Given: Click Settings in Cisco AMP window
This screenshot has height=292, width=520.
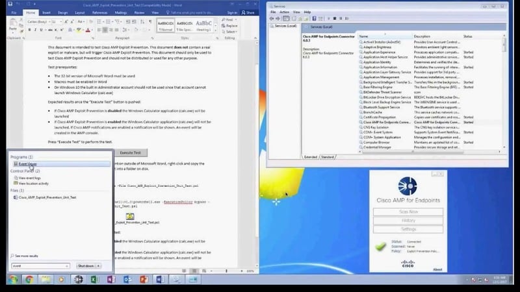Looking at the screenshot, I should click(408, 229).
